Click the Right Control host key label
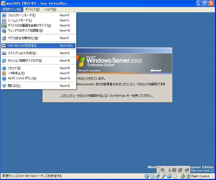 tap(200, 176)
